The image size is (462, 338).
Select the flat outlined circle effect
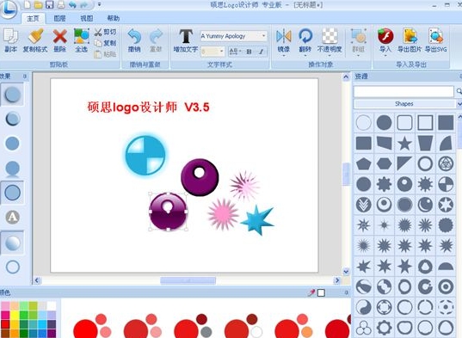(12, 193)
